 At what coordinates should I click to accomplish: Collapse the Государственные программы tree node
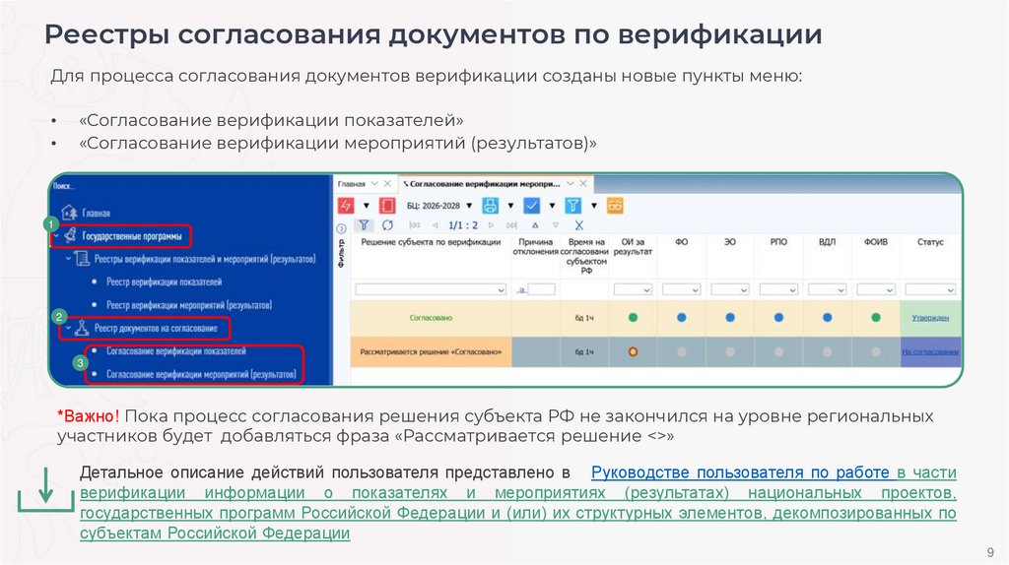[x=56, y=236]
